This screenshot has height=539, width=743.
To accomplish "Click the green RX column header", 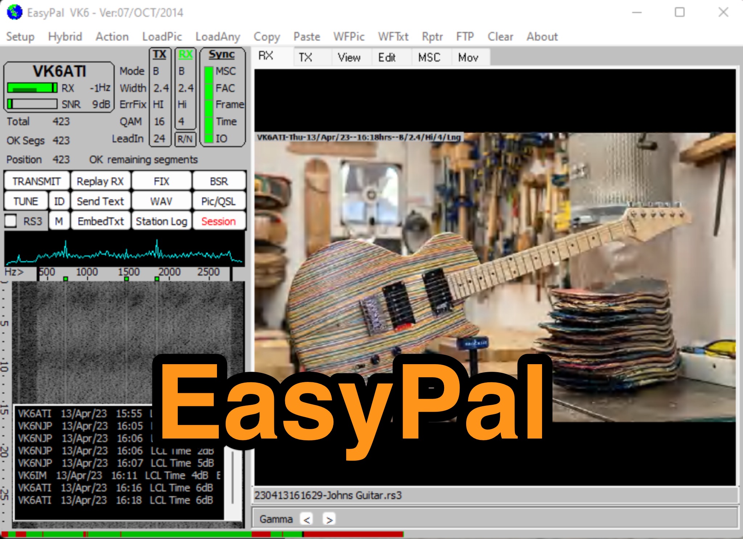I will point(185,54).
